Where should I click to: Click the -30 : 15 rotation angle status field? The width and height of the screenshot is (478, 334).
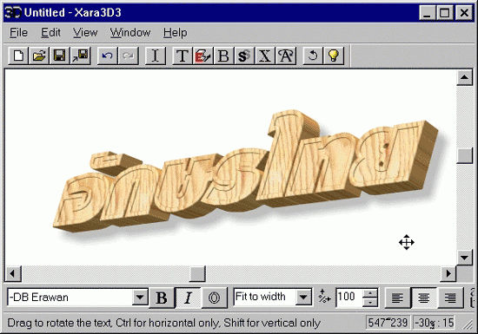coord(434,323)
